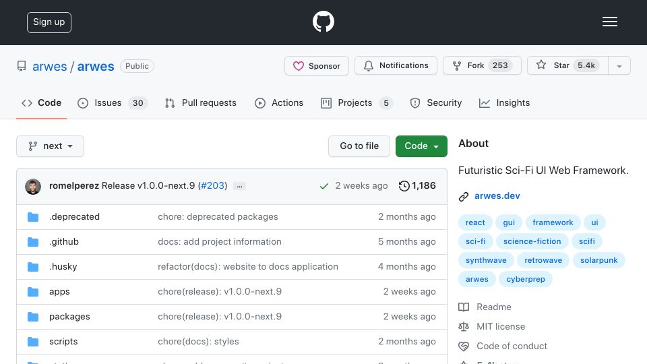This screenshot has height=364, width=647.
Task: Select the framework topic tag
Action: tap(553, 222)
